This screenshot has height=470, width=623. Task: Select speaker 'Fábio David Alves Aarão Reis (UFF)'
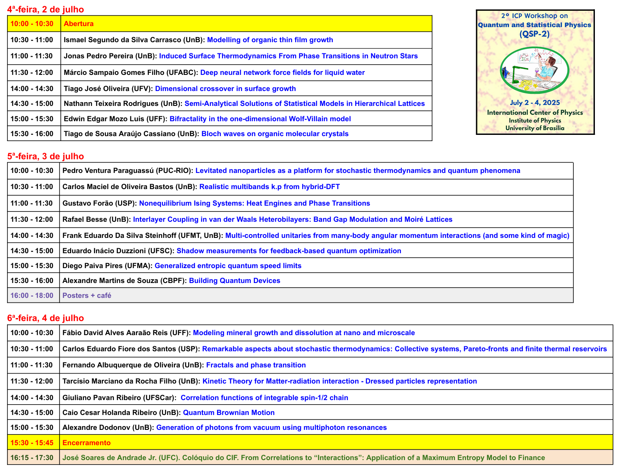127,333
